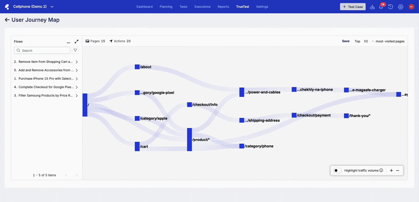Open the Dashboard tab

pyautogui.click(x=145, y=7)
